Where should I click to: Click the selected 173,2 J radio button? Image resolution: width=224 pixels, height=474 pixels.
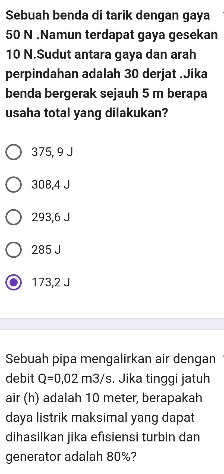click(14, 282)
